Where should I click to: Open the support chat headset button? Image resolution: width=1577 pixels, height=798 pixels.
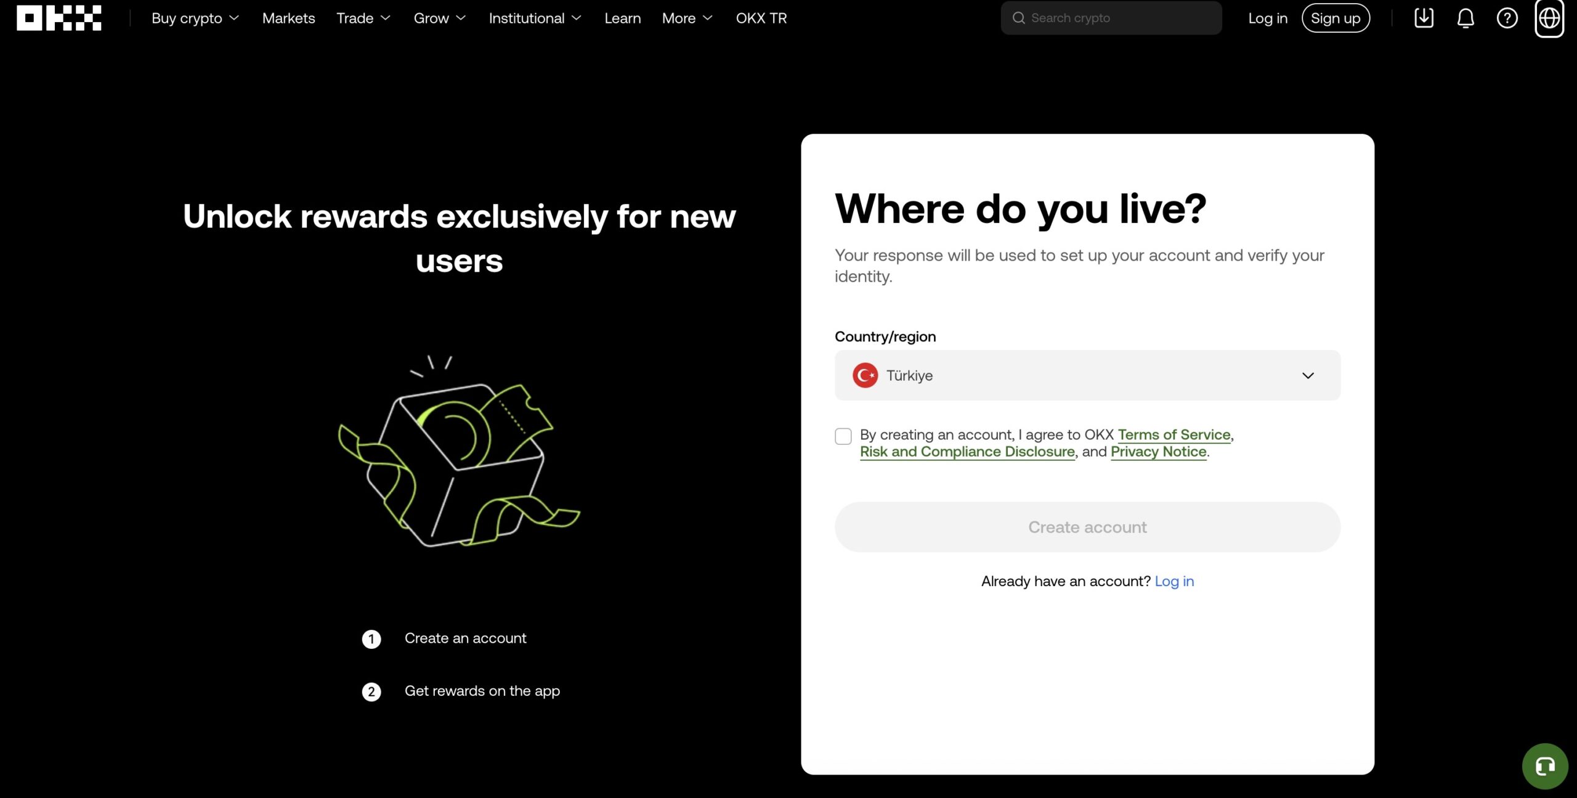(x=1544, y=766)
